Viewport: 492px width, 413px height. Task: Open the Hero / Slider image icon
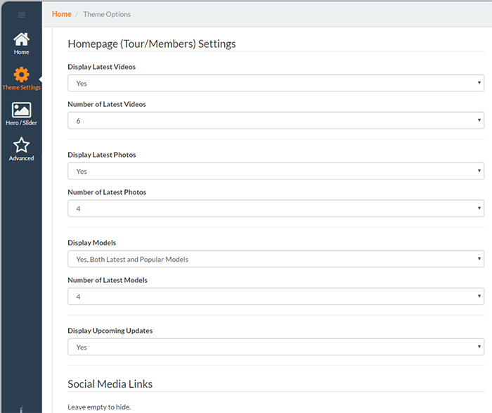pos(21,110)
